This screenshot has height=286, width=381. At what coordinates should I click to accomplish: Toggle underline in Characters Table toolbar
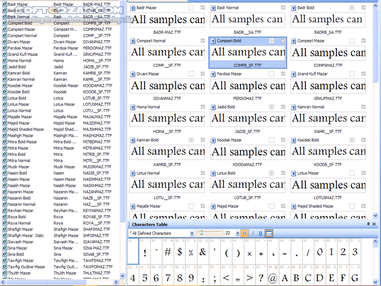261,233
